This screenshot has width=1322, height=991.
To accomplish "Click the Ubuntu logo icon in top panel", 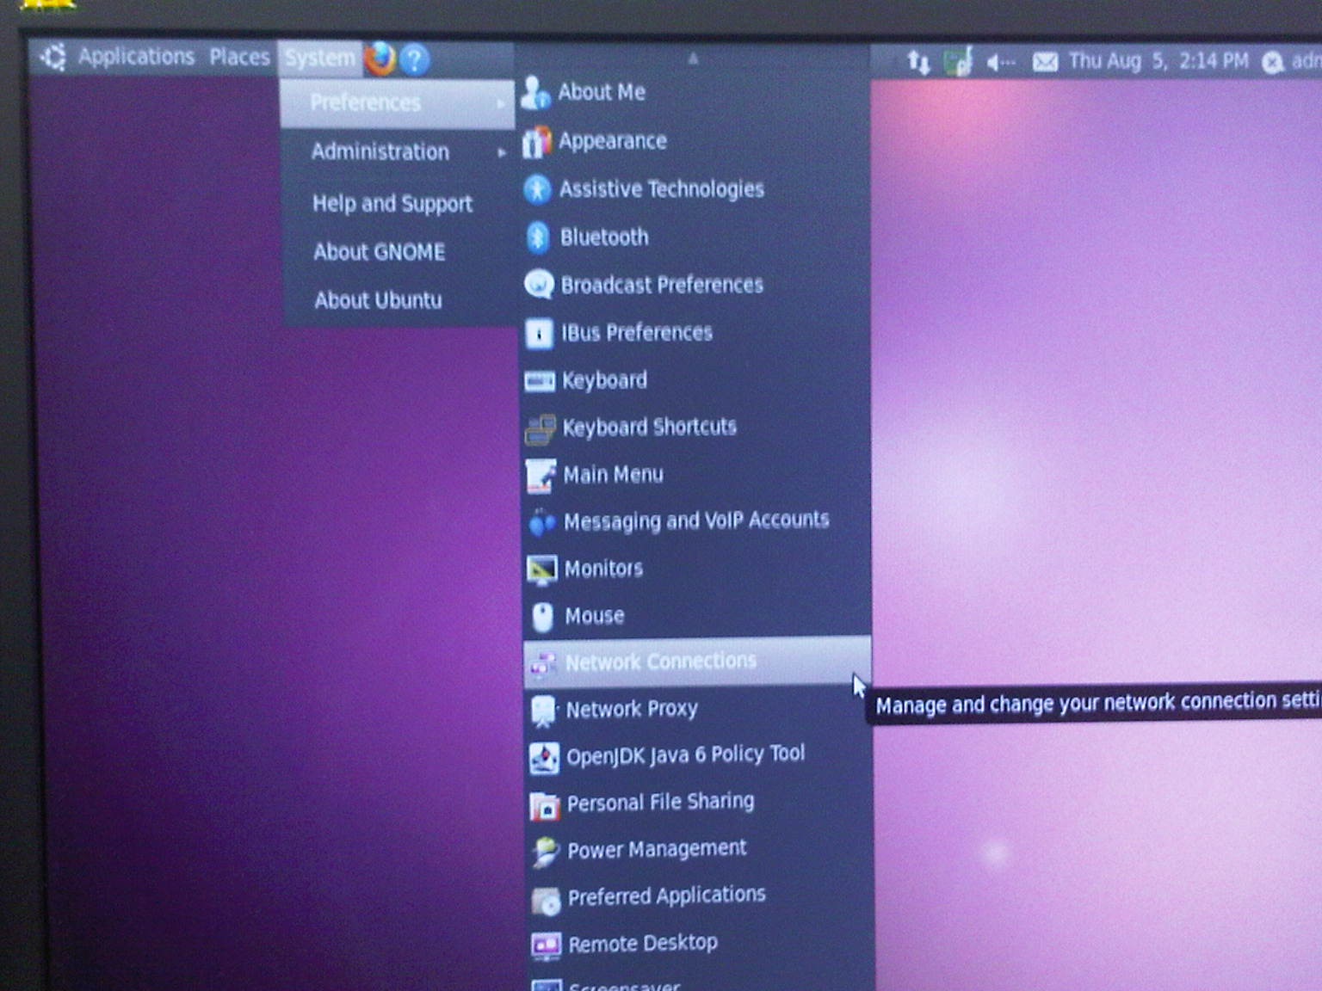I will pos(53,58).
